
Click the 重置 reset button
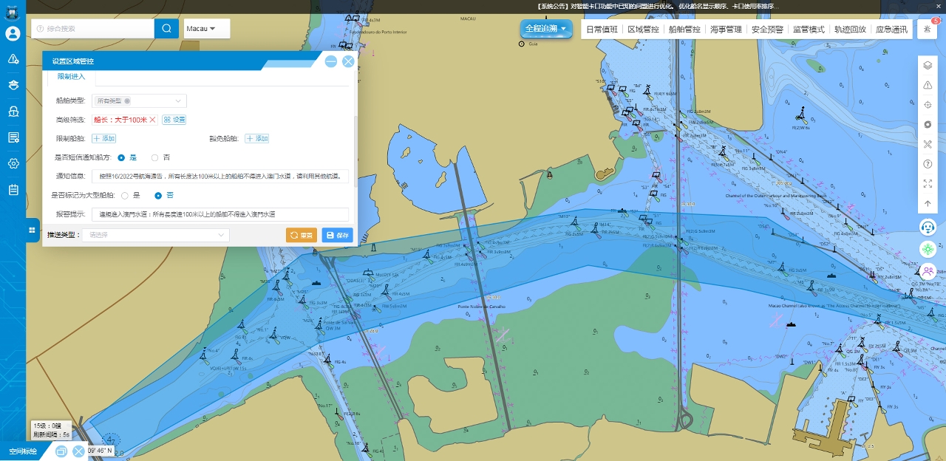tap(301, 235)
